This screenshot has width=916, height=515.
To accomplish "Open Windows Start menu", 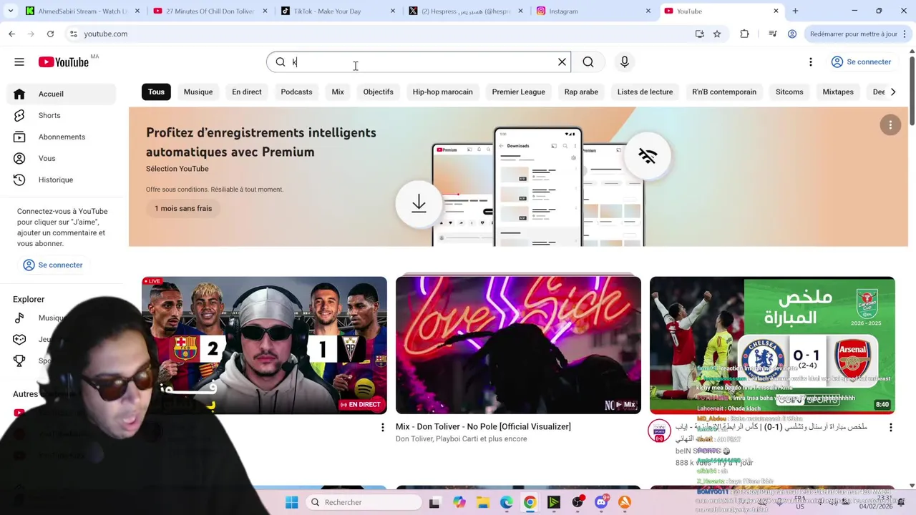I will click(292, 502).
